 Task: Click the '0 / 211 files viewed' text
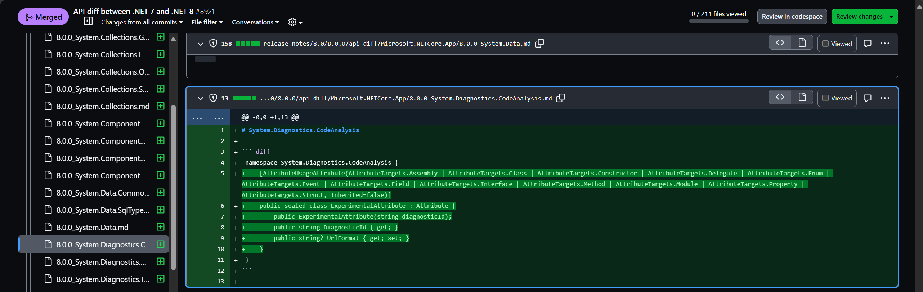click(719, 14)
